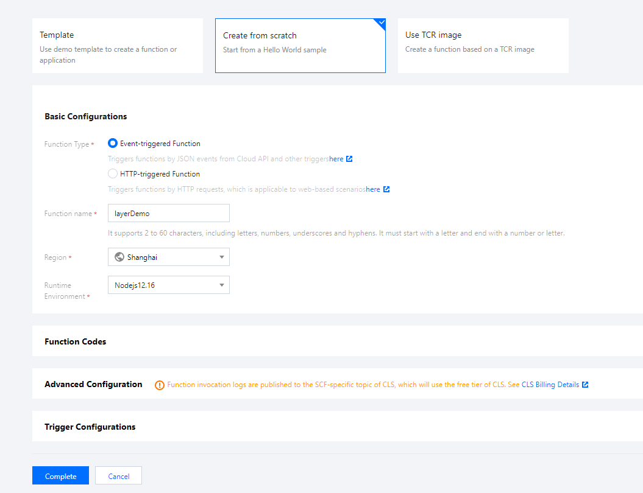Open the Runtime Environment dropdown Nodejs12.16

coord(169,285)
